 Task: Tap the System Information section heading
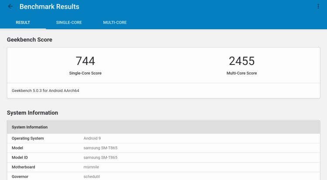[32, 113]
